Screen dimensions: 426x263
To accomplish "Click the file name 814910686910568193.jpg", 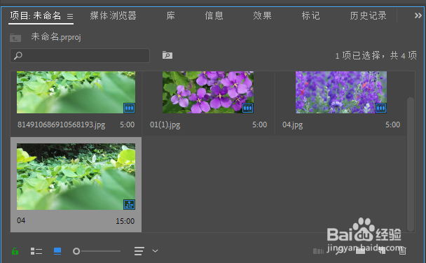I will (x=62, y=125).
